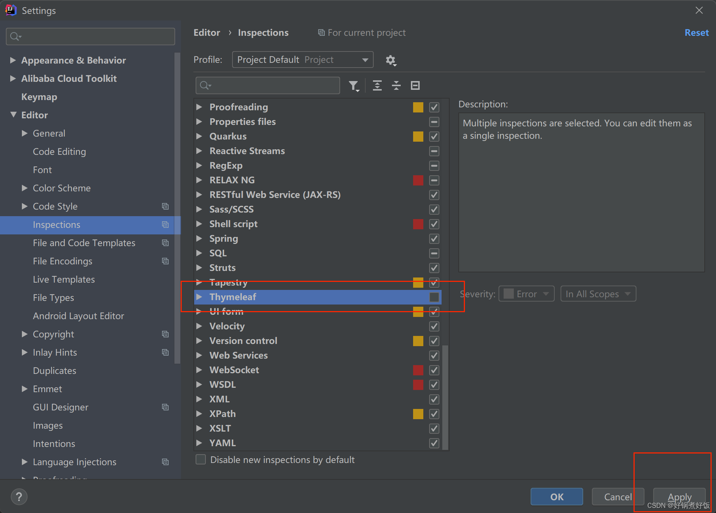Viewport: 716px width, 513px height.
Task: Uncheck the Spring inspections checkbox
Action: (x=434, y=239)
